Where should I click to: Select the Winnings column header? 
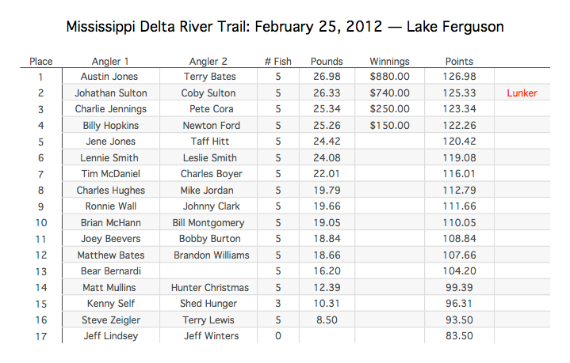pyautogui.click(x=389, y=61)
